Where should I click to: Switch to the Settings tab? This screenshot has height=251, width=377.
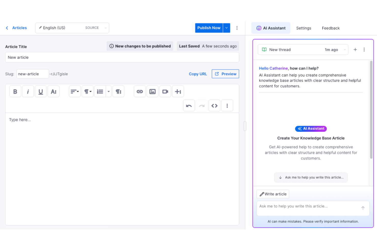[x=303, y=28]
